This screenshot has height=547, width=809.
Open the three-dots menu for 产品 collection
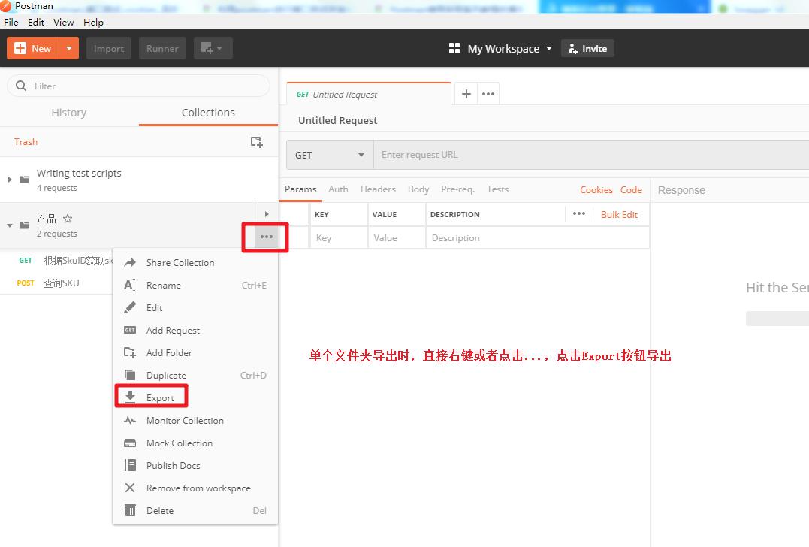[266, 237]
